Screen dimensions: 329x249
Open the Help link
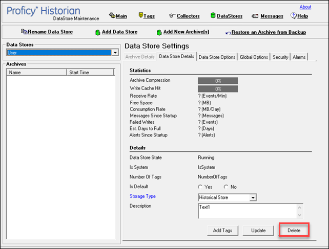(302, 16)
